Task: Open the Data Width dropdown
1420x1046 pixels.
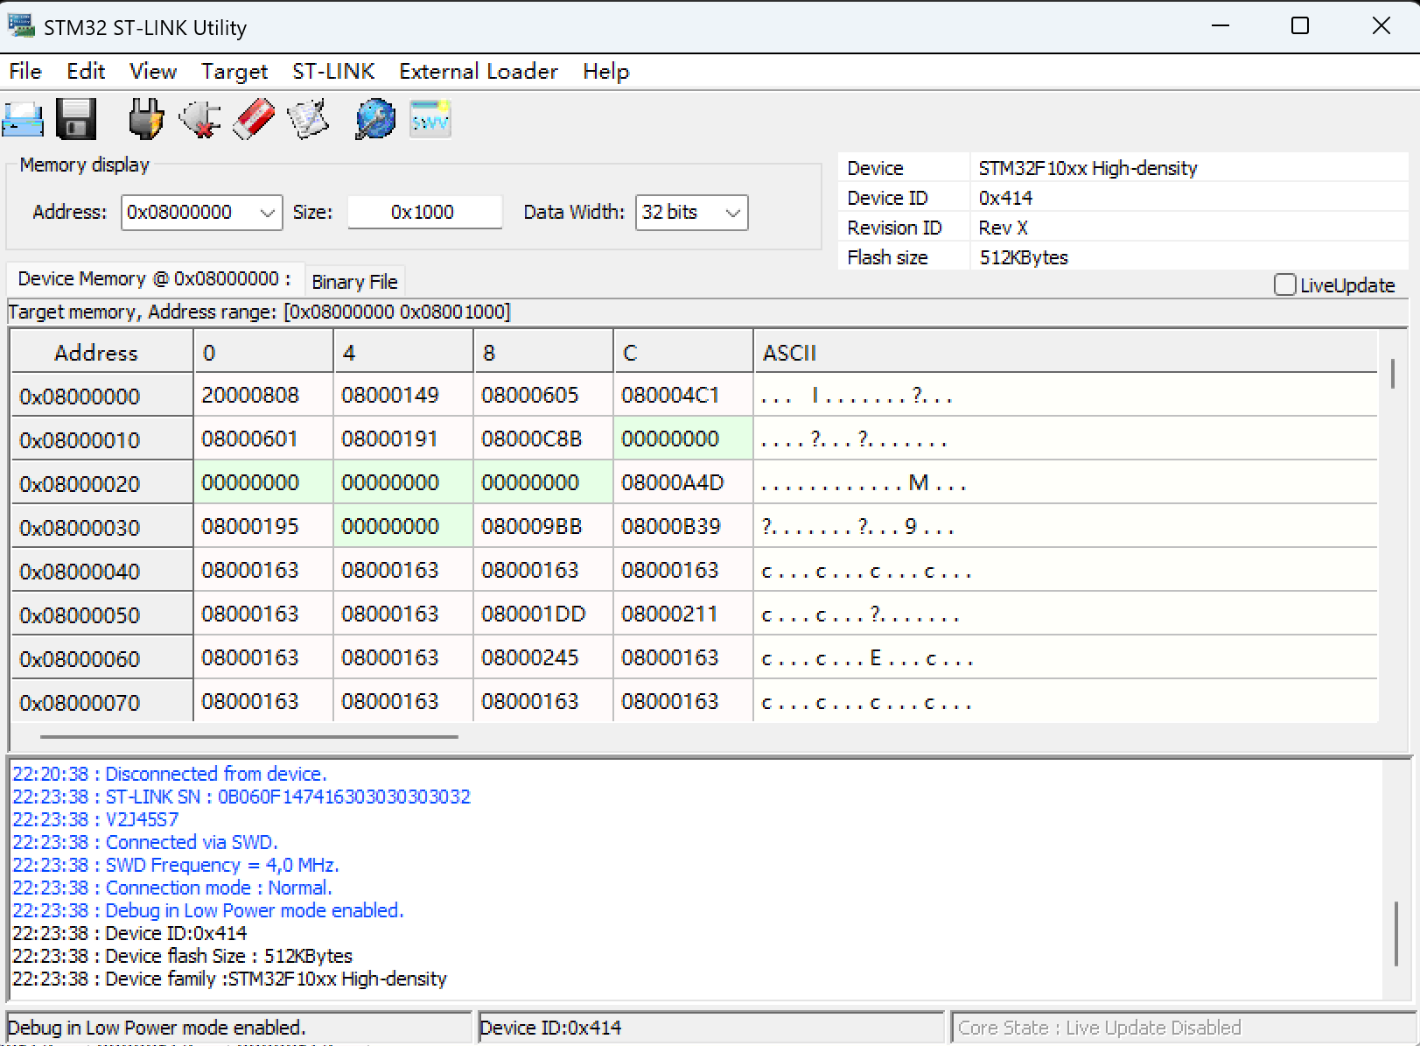Action: (x=733, y=213)
